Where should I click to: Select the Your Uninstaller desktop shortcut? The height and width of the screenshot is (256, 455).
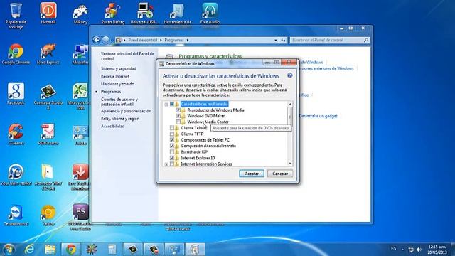(16, 175)
